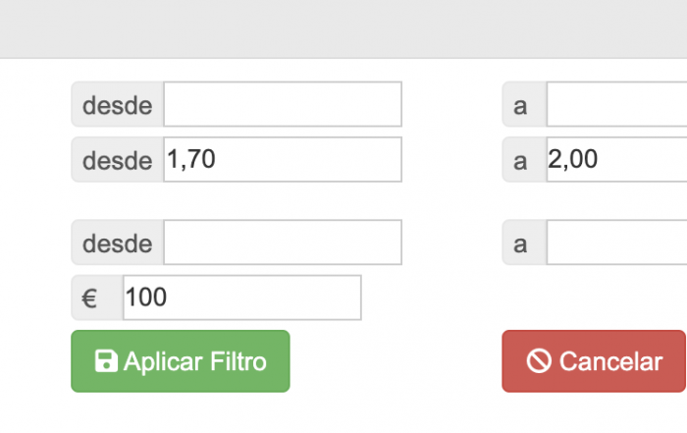
Task: Focus the empty 'a' field just above Cancelar
Action: (617, 243)
